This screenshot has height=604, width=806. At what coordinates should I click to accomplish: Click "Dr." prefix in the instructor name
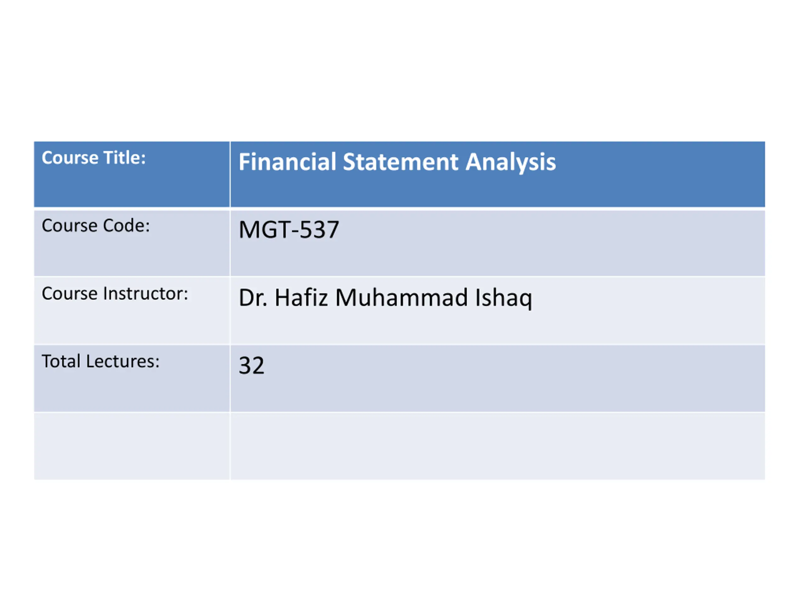coord(253,298)
